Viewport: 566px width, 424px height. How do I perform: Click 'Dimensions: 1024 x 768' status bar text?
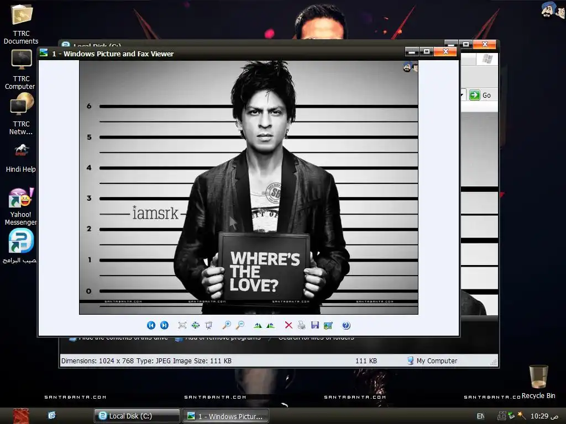click(x=97, y=361)
